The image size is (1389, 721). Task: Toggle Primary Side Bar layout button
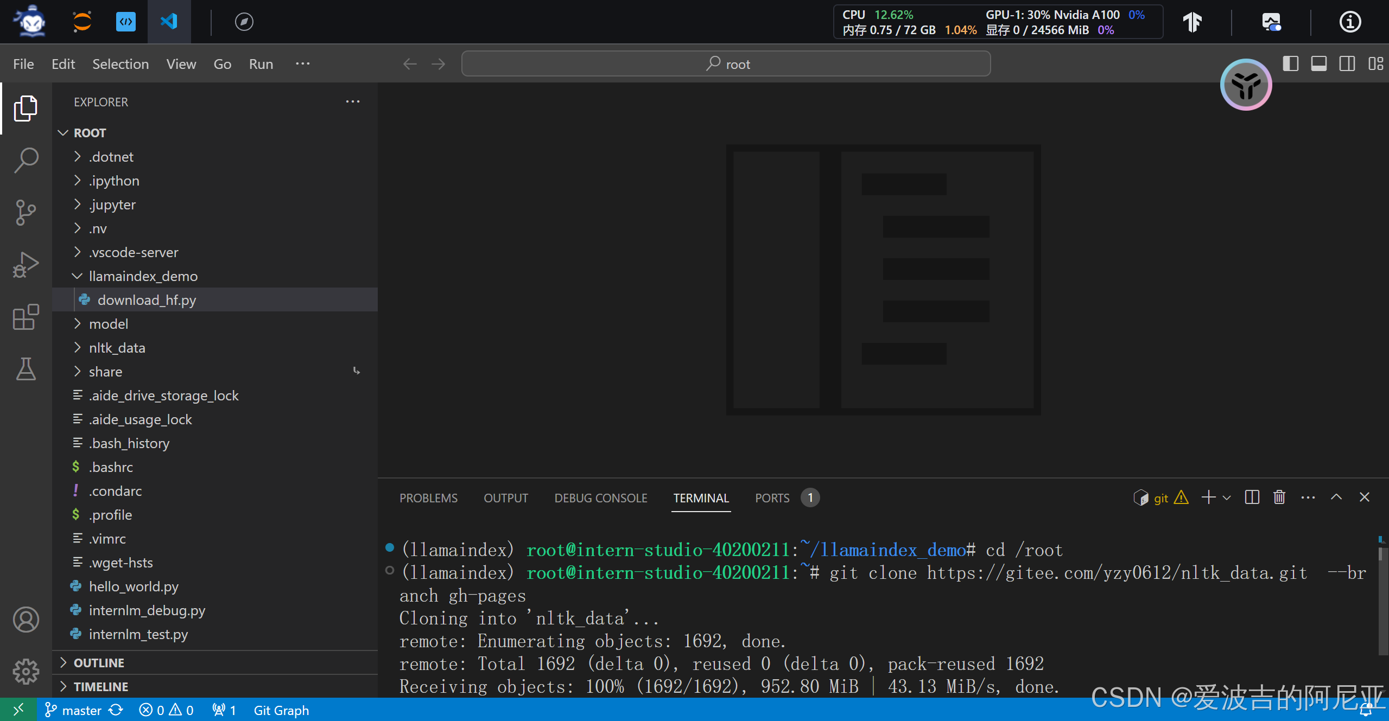1290,64
